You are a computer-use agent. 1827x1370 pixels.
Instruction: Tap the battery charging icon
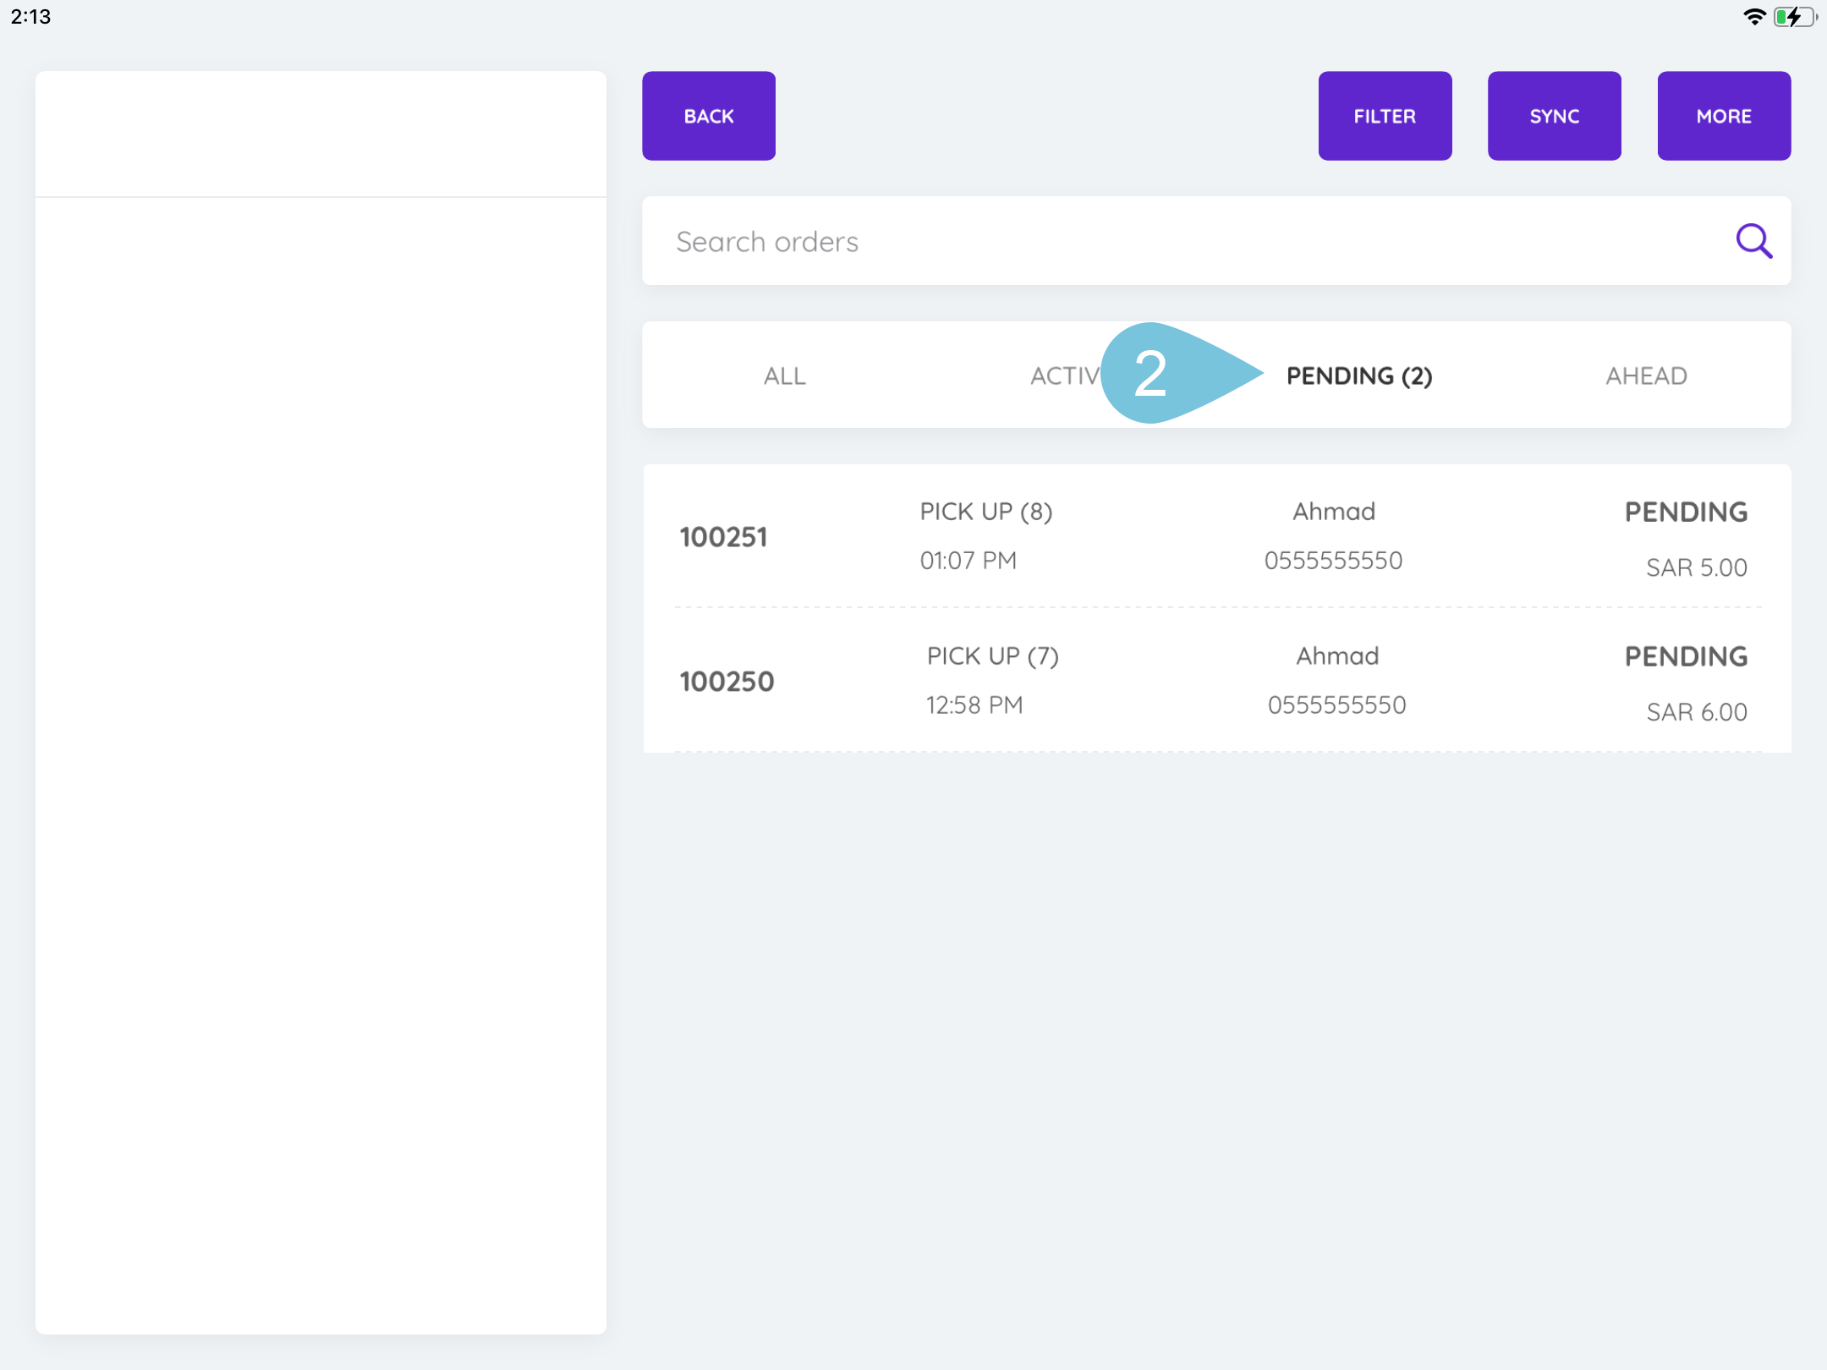(1793, 17)
